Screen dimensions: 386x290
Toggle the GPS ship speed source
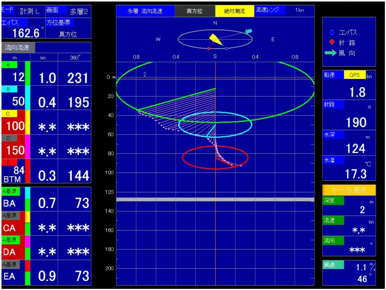[355, 75]
